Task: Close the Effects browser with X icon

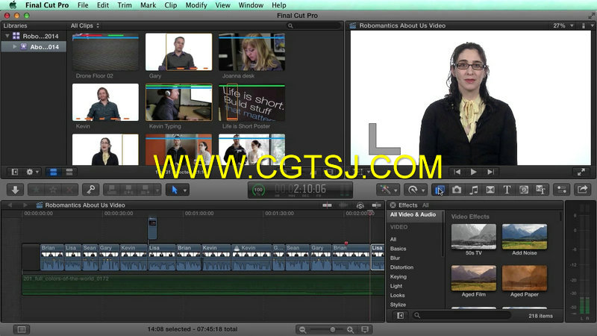Action: tap(393, 205)
